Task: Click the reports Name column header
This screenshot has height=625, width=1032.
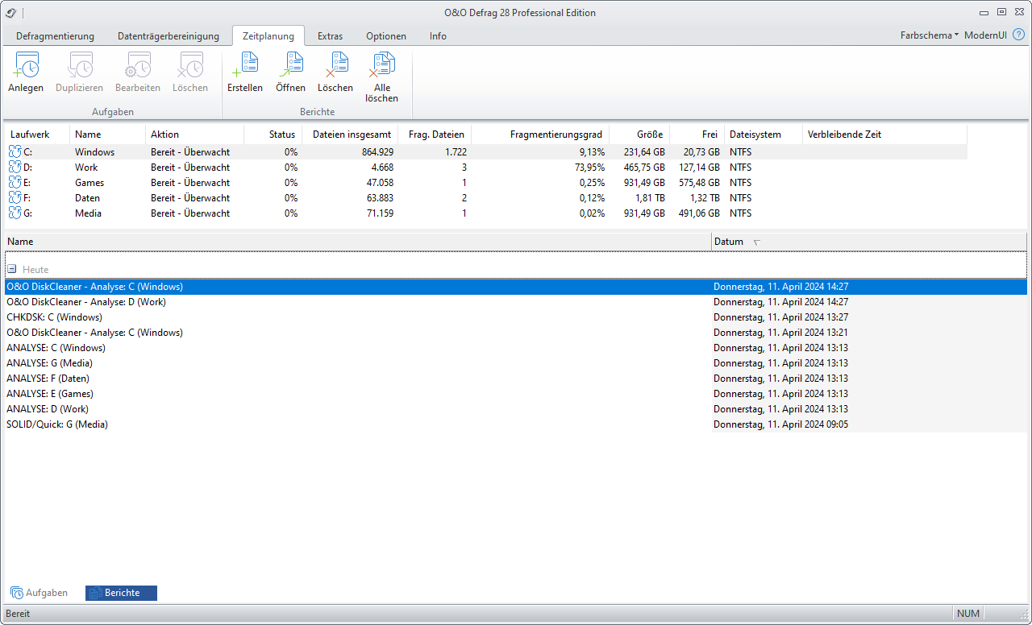Action: point(358,242)
